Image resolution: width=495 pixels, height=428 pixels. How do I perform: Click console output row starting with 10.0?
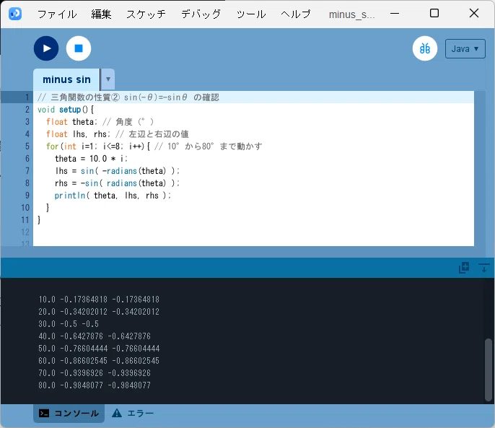pos(99,300)
